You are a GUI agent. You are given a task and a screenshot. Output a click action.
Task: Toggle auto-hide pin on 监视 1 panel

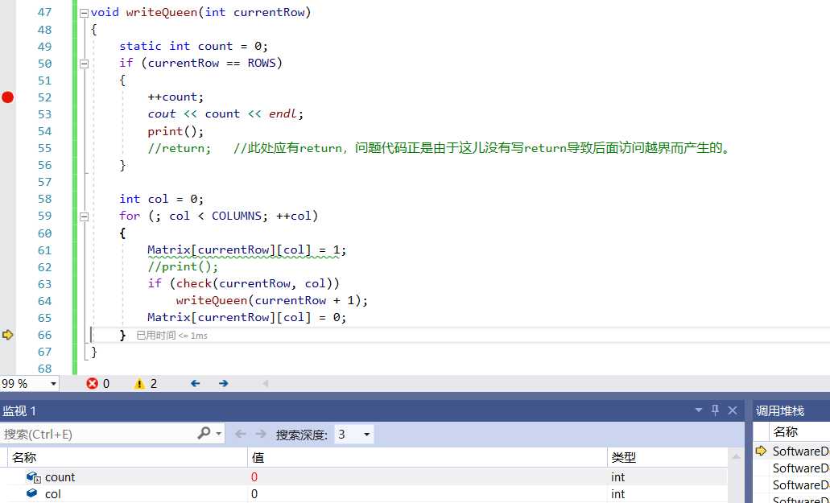tap(715, 410)
